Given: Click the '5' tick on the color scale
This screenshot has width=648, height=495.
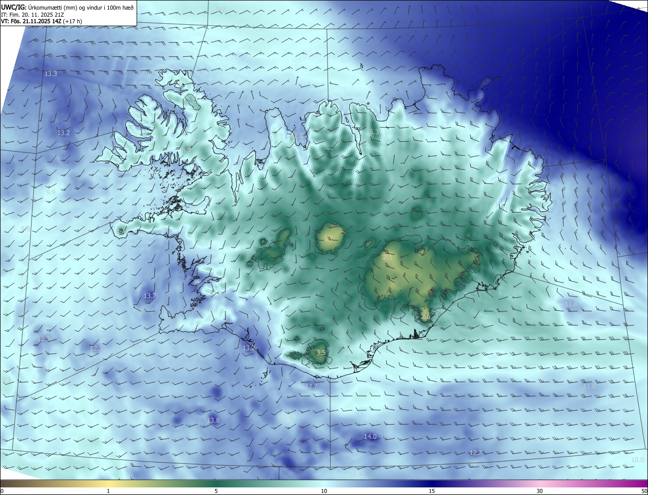Looking at the screenshot, I should [216, 491].
